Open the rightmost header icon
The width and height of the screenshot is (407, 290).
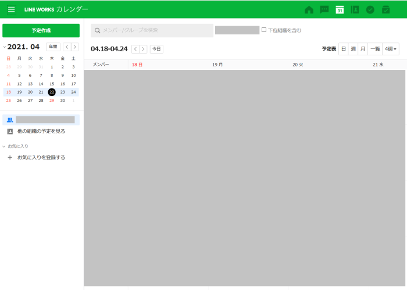coord(385,10)
